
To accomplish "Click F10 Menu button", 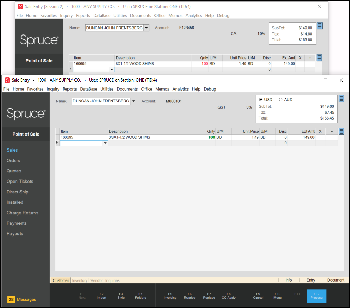I will click(277, 296).
